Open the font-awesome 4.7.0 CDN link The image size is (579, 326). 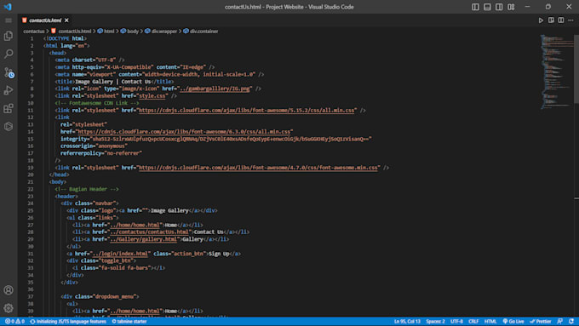pyautogui.click(x=258, y=168)
